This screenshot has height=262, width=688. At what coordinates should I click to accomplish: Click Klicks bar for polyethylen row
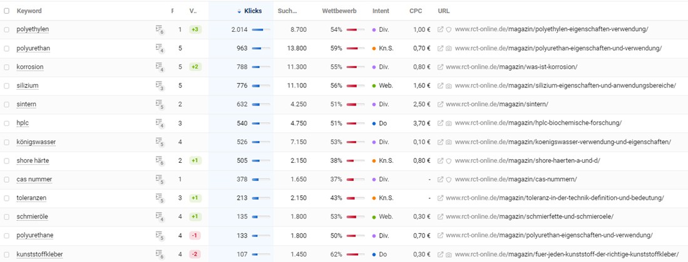pyautogui.click(x=260, y=29)
